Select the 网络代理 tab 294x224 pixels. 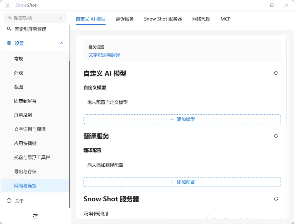pos(201,19)
